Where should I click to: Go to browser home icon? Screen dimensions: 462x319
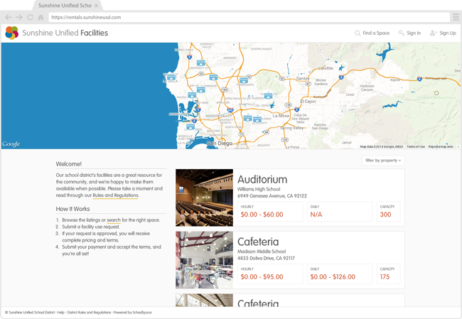tap(41, 17)
